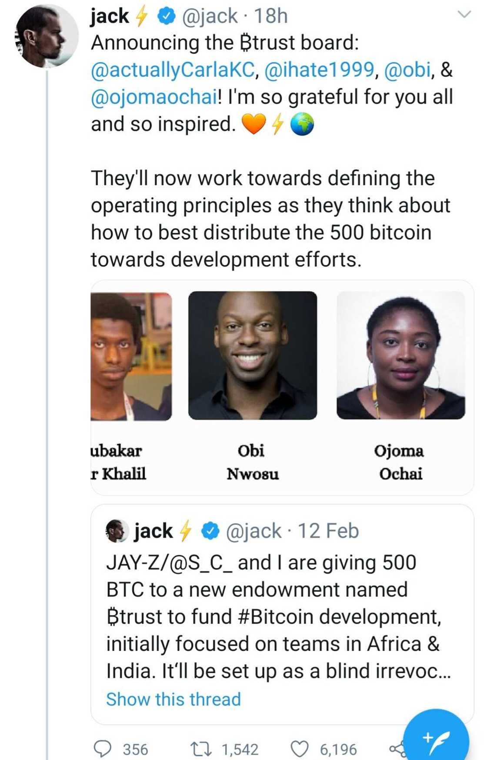Open the @ojomaochai mention link

coord(154,97)
